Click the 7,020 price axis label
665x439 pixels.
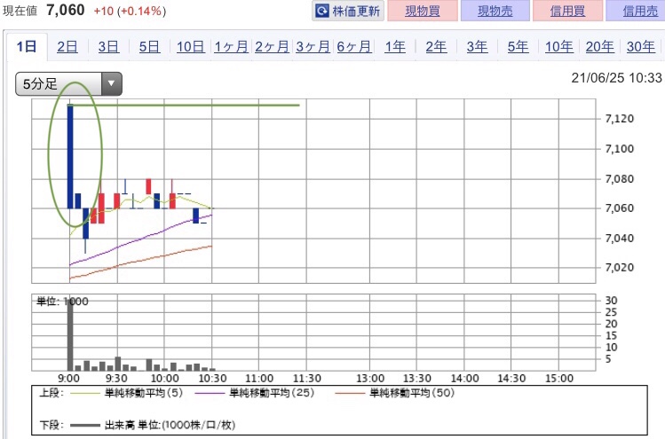620,267
